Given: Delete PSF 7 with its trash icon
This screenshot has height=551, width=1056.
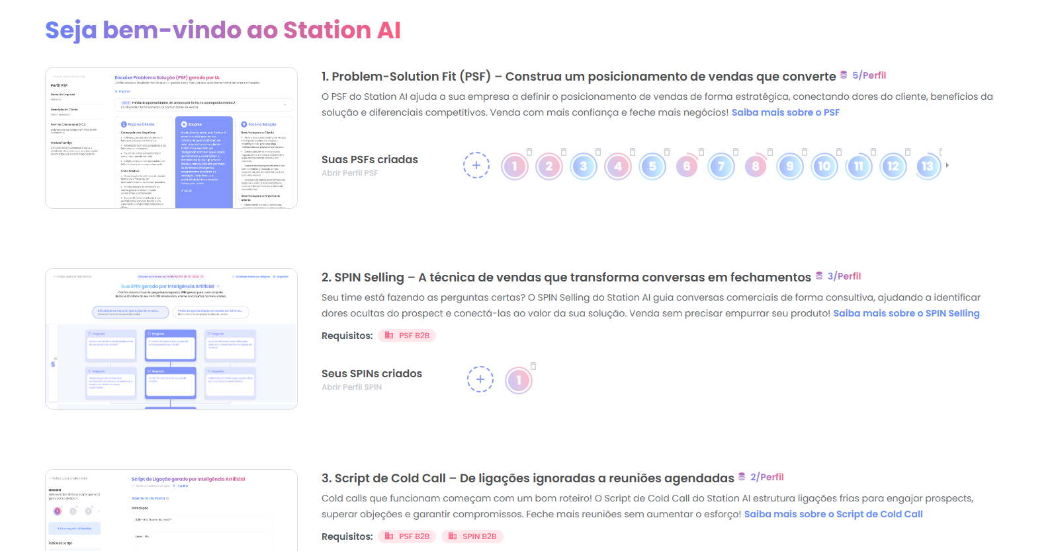Looking at the screenshot, I should (x=736, y=152).
